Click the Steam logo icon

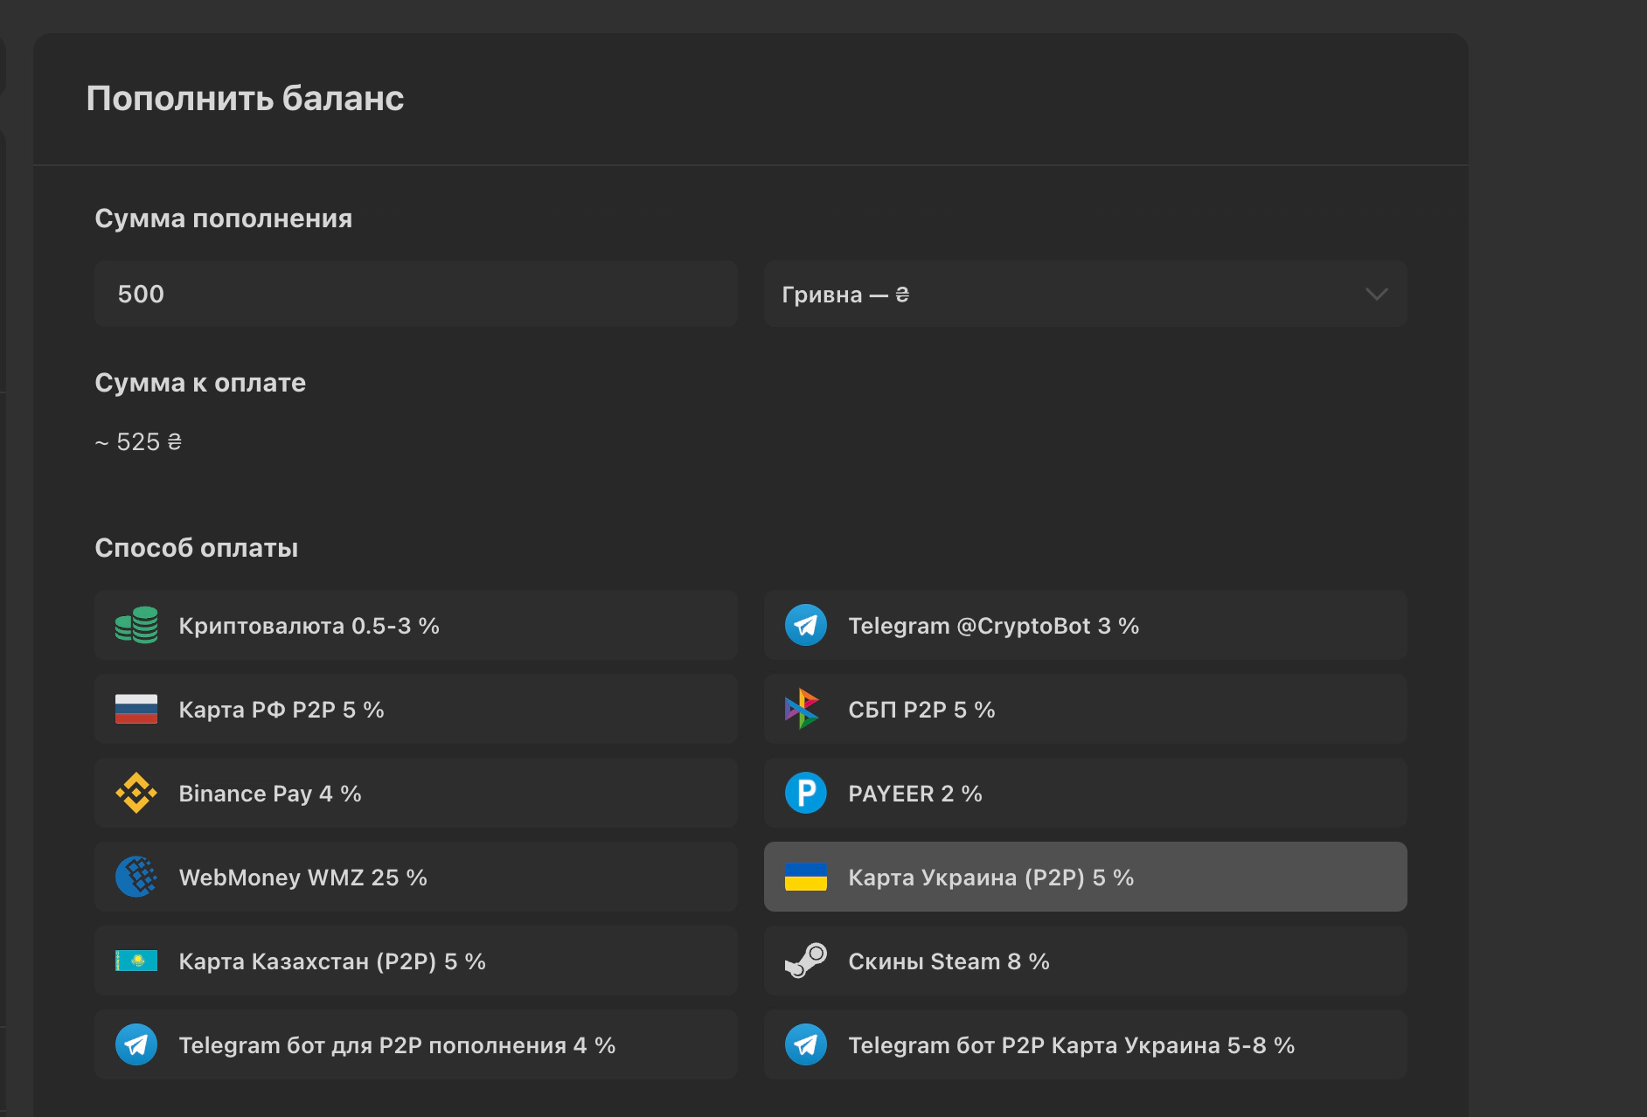click(x=805, y=961)
